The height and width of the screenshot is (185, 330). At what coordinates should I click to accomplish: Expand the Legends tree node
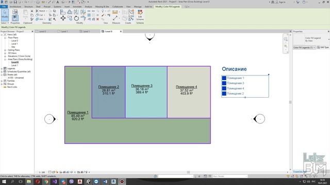[x=2, y=68]
